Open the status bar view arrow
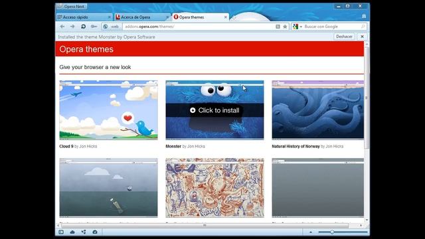 311,232
